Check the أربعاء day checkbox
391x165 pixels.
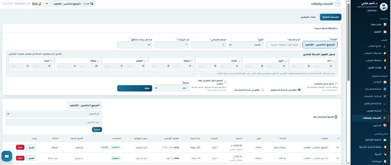pyautogui.click(x=192, y=61)
